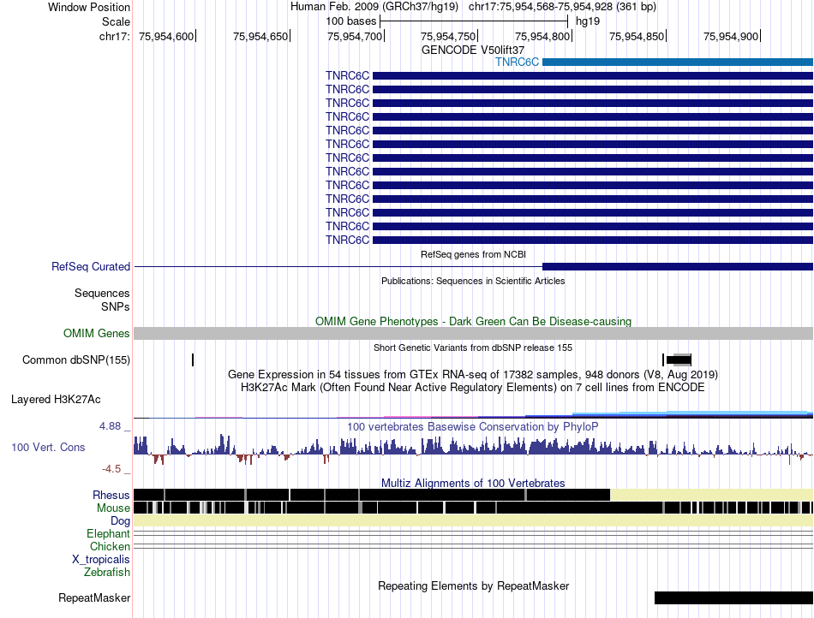Click the -4.5 lower scale value
This screenshot has height=618, width=814.
click(111, 469)
